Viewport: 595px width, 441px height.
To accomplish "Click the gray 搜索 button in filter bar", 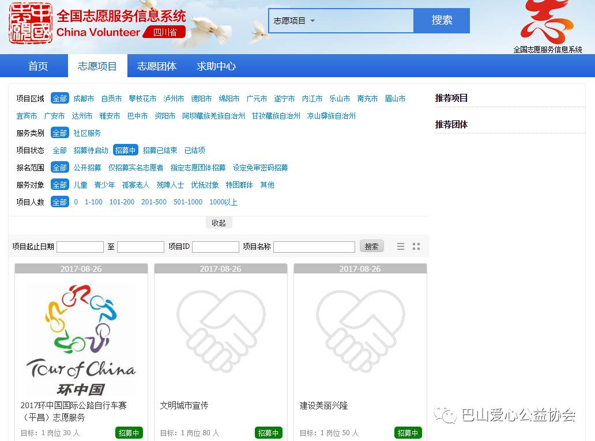I will click(x=372, y=246).
